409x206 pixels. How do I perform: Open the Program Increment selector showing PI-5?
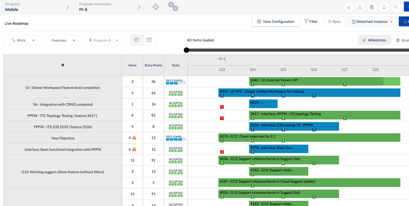click(110, 7)
